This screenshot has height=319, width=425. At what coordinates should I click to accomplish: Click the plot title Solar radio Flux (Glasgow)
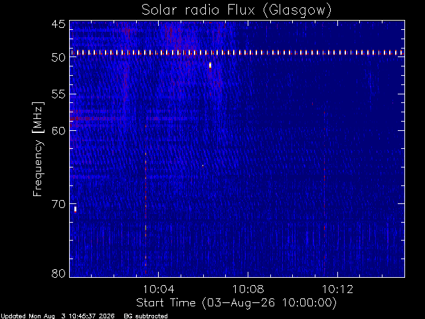point(236,10)
